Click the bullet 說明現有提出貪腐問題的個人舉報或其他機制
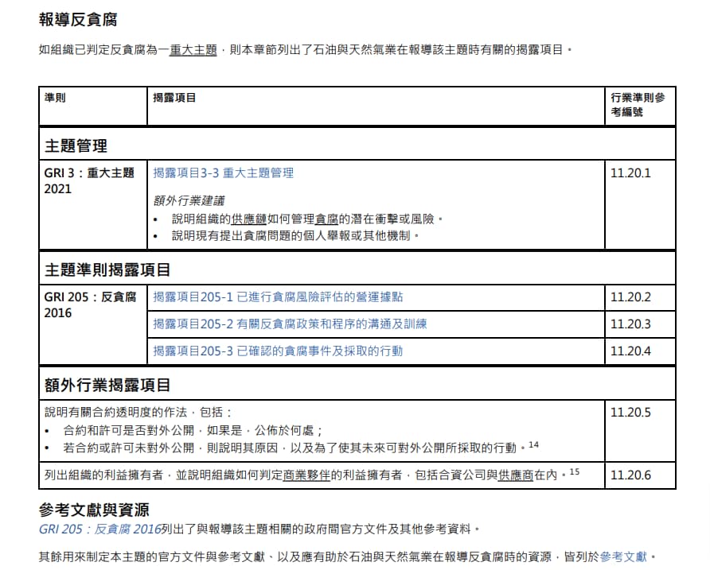Image resolution: width=710 pixels, height=570 pixels. pyautogui.click(x=295, y=235)
